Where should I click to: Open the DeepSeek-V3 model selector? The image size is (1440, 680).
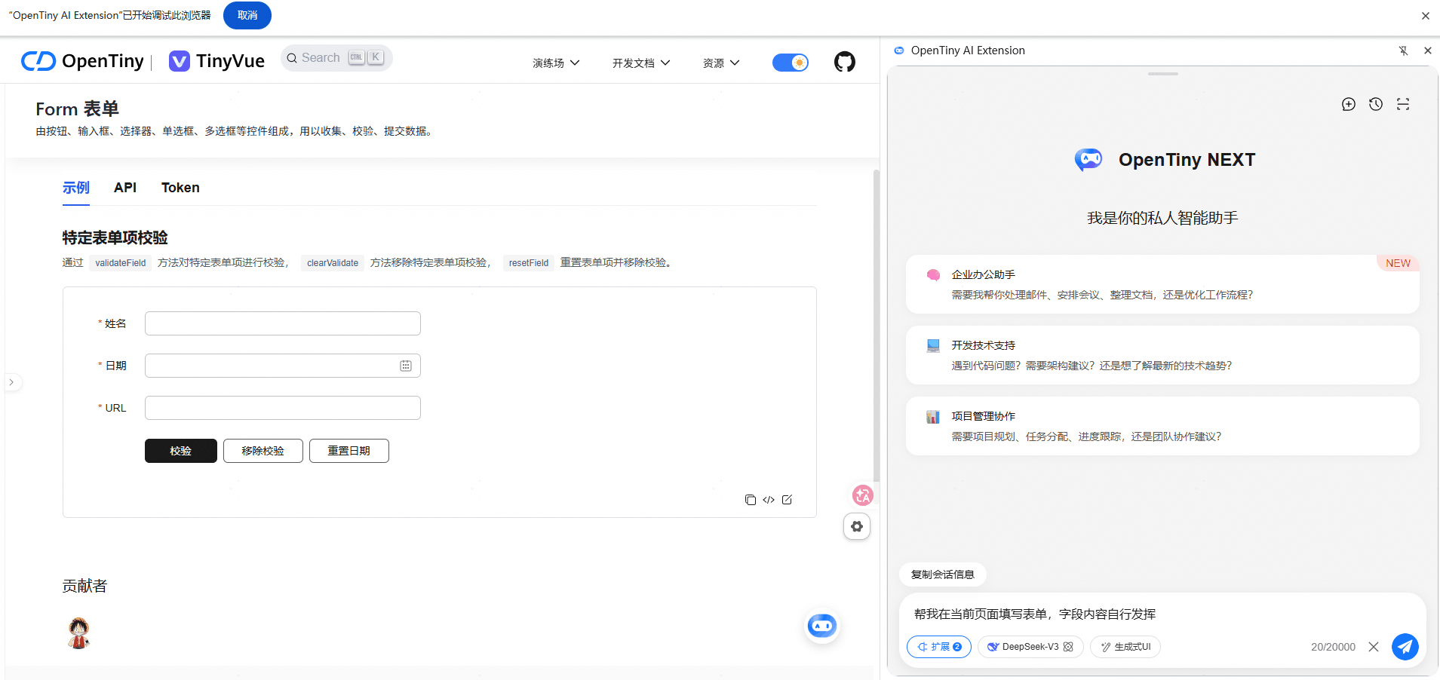point(1030,647)
